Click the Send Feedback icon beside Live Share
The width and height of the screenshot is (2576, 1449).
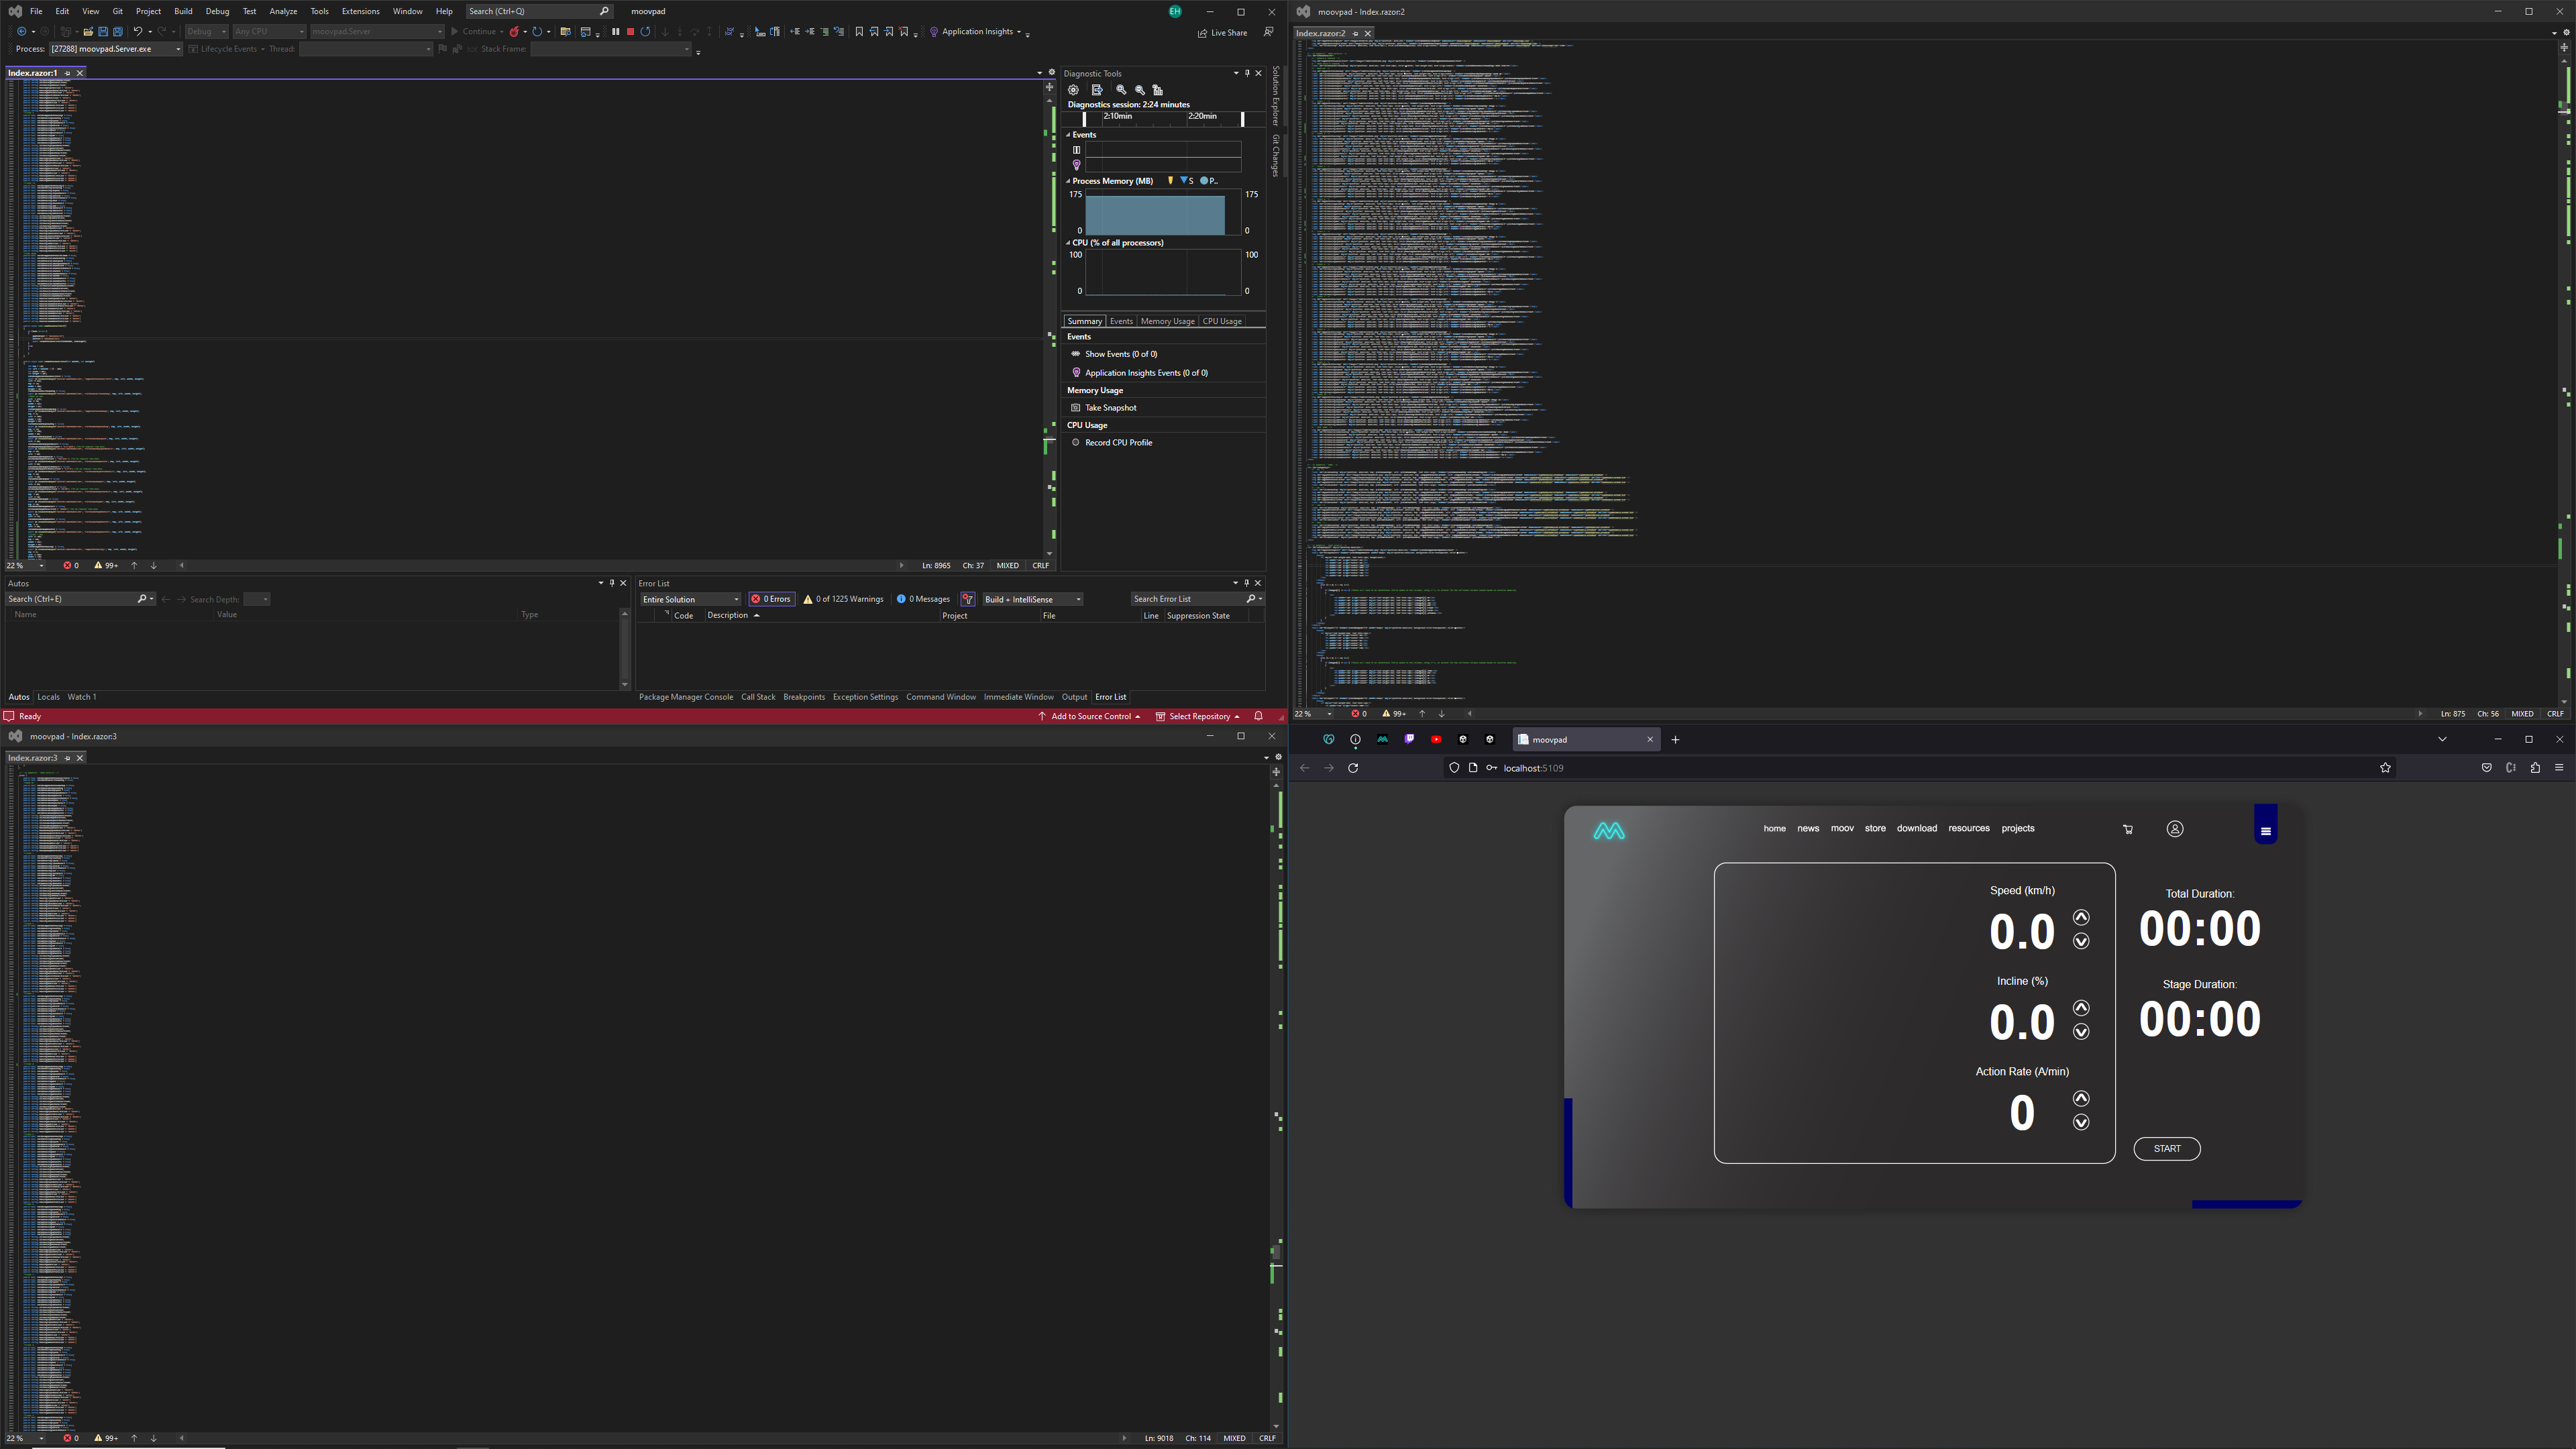coord(1268,32)
